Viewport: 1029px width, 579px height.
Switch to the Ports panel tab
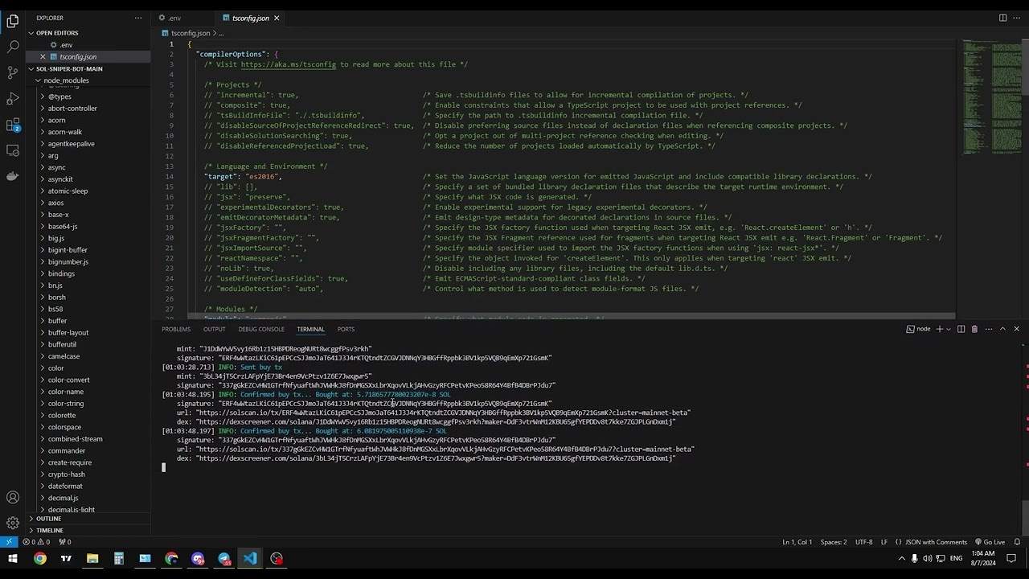coord(346,329)
